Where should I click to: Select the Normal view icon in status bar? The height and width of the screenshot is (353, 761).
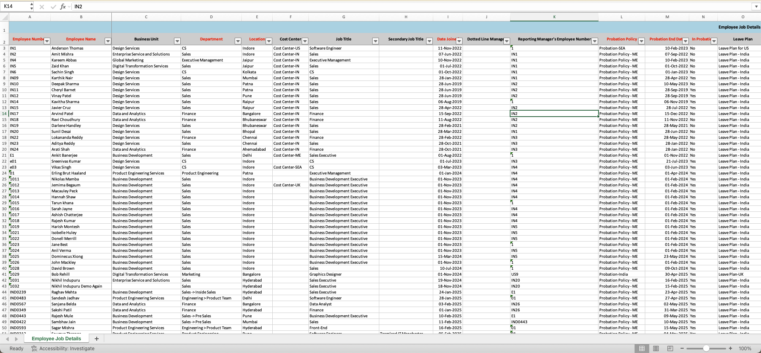(642, 349)
